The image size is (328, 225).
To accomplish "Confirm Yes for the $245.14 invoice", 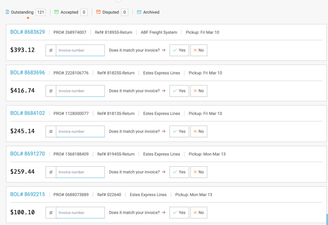I will 179,131.
